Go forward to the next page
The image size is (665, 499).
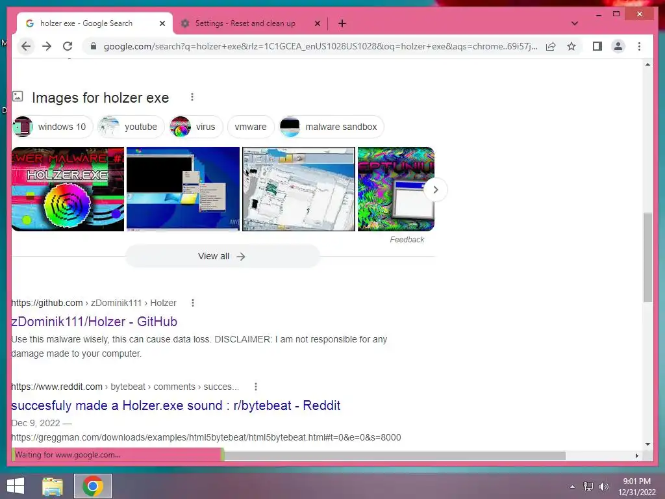pos(47,46)
